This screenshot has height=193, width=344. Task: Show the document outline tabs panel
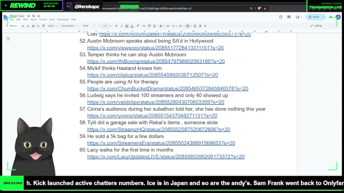coord(8,39)
